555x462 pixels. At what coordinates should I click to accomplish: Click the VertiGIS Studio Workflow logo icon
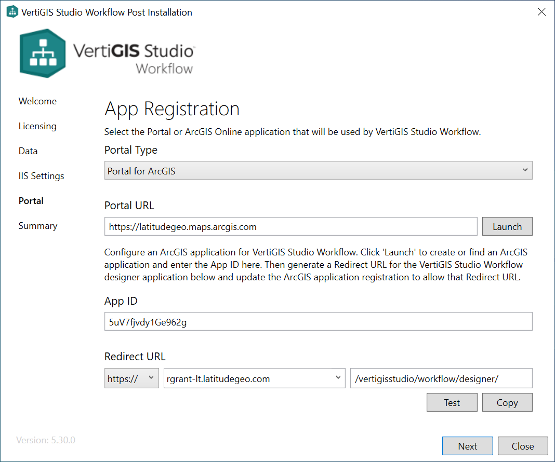43,53
